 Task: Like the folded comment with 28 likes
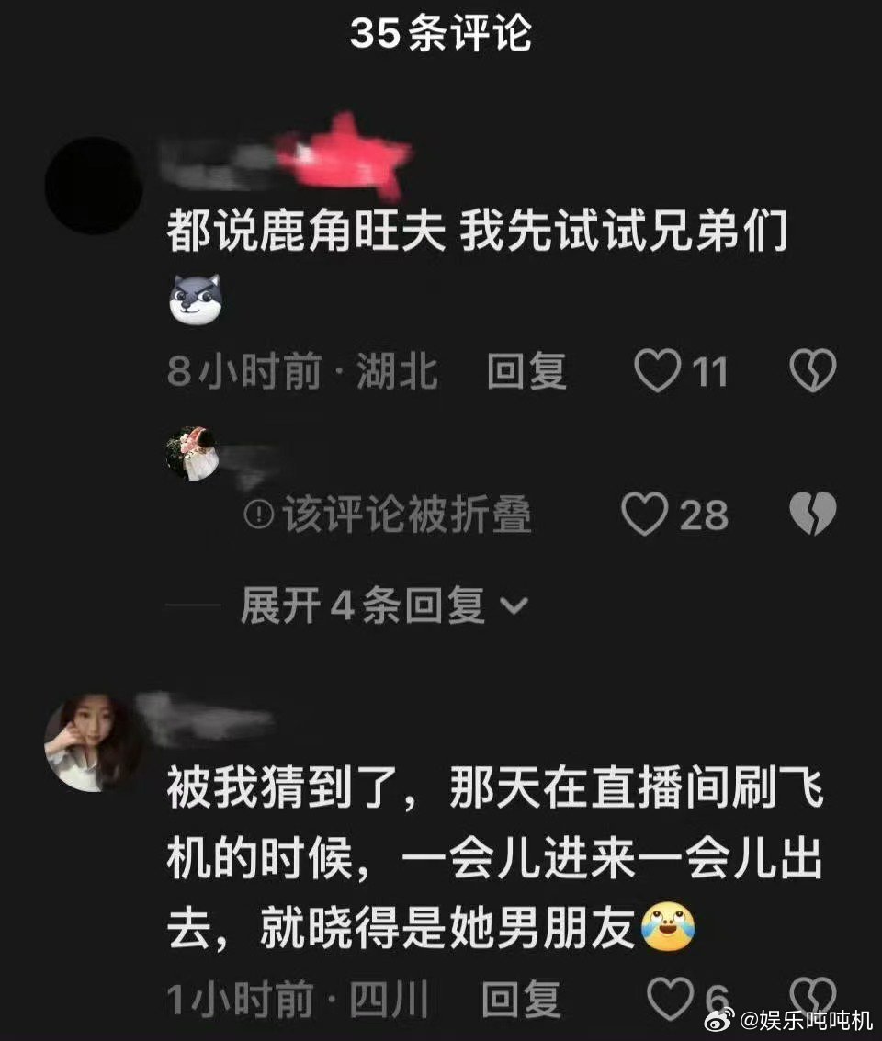[x=644, y=514]
